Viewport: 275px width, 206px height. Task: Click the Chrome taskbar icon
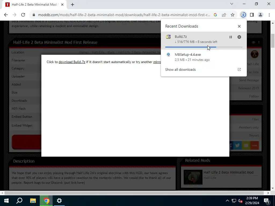coord(46,201)
